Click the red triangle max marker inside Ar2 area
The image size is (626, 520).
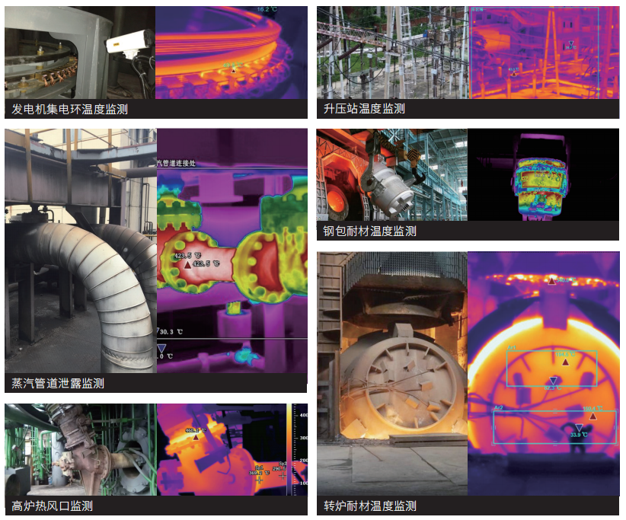click(x=592, y=416)
